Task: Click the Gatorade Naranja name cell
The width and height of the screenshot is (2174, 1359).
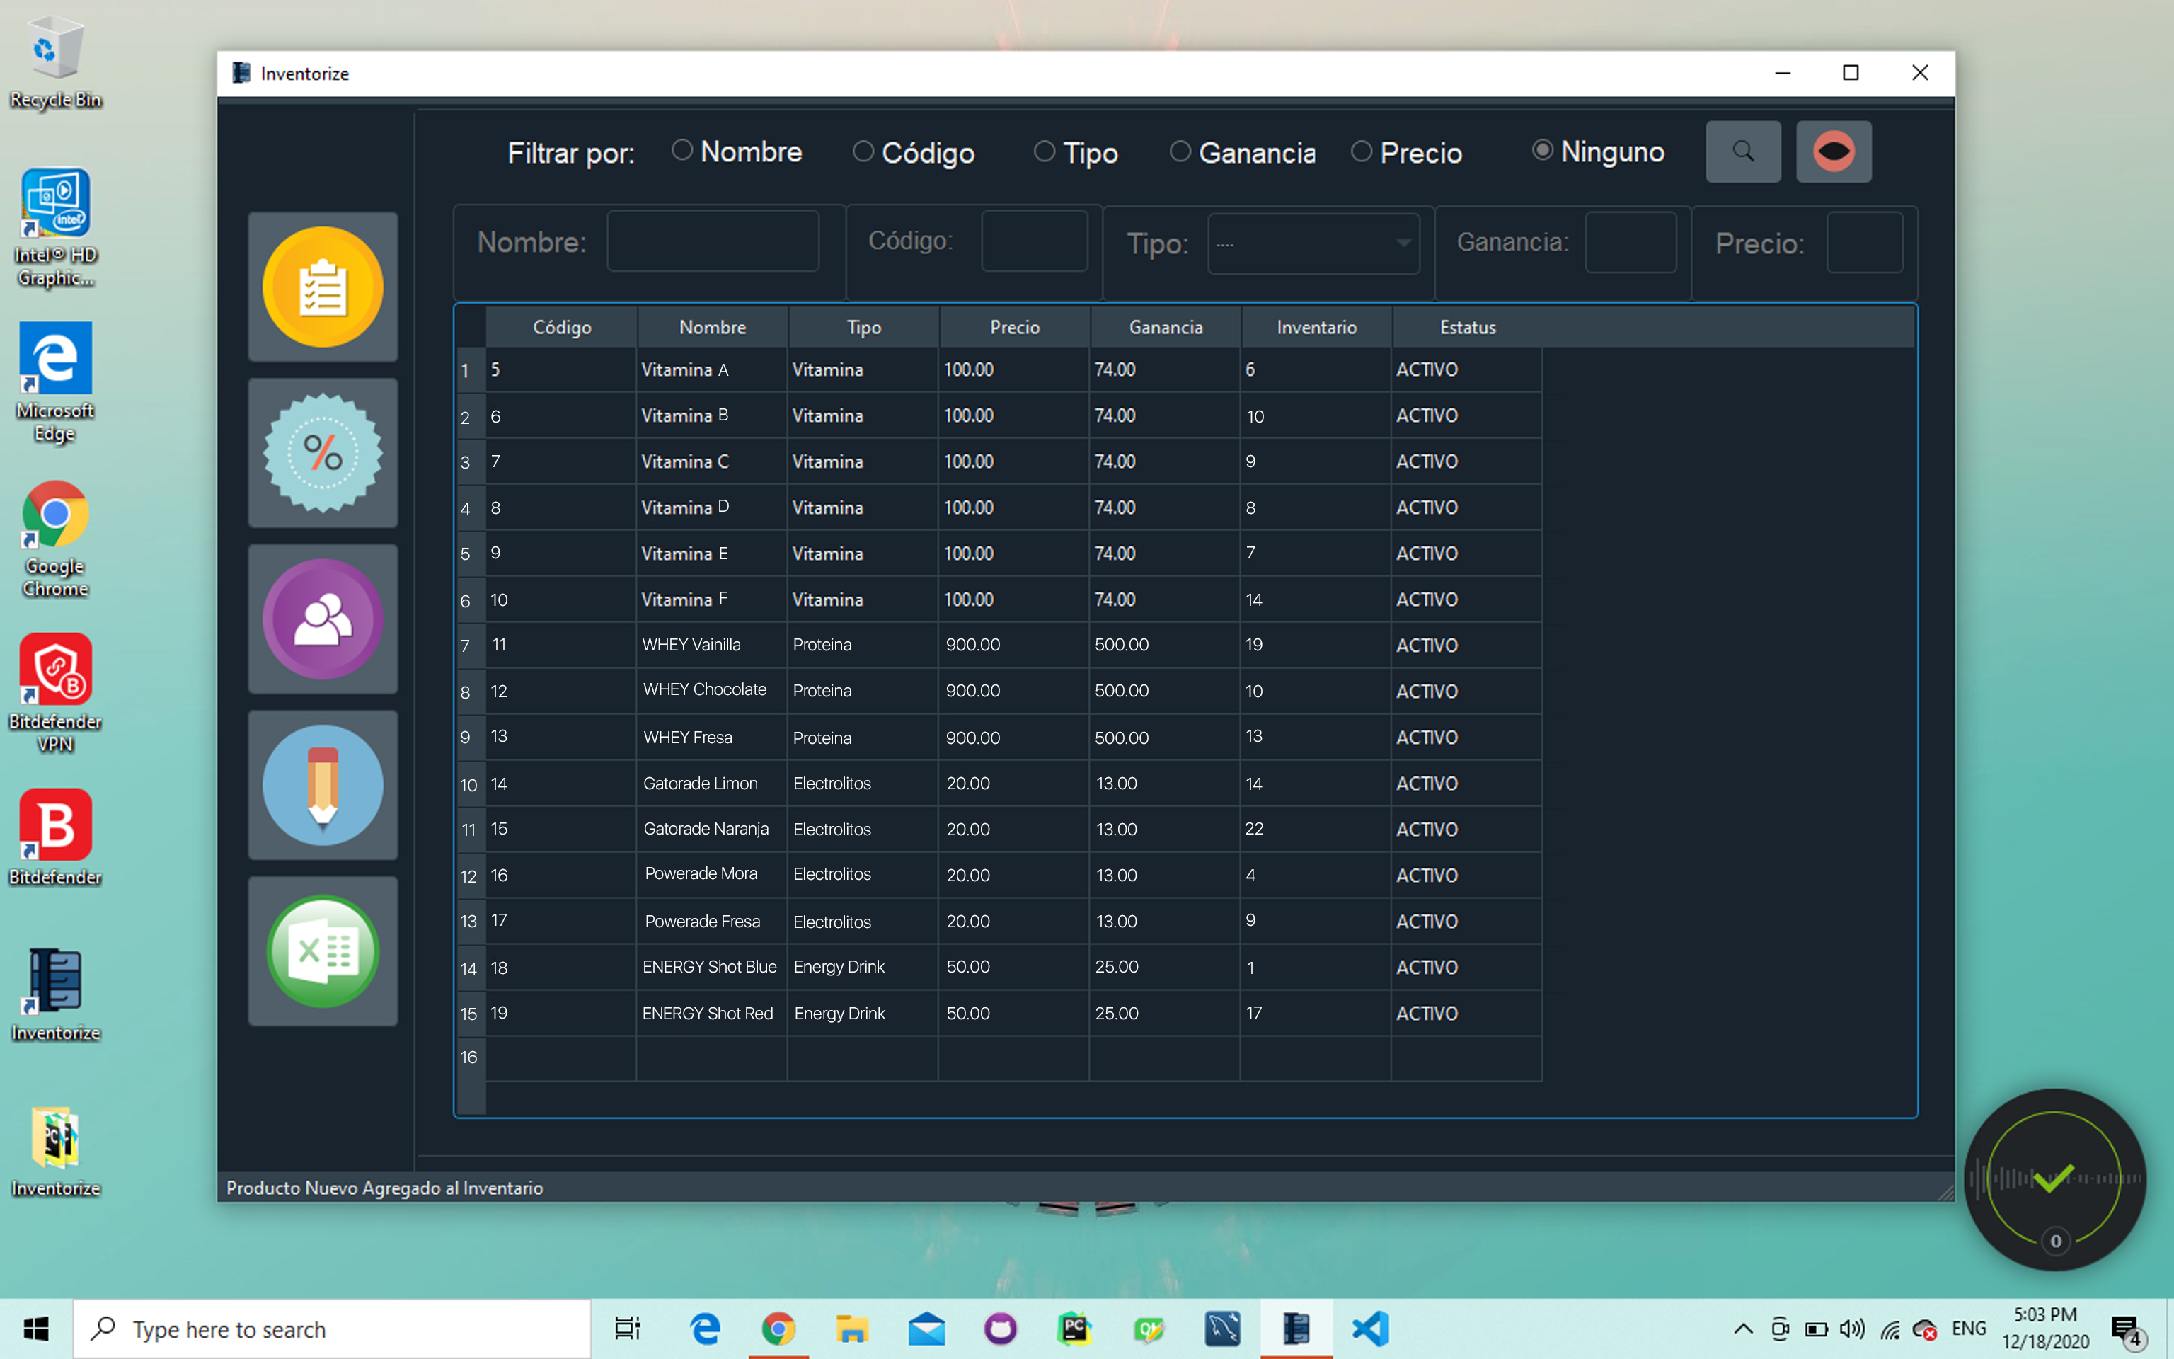Action: coord(707,829)
